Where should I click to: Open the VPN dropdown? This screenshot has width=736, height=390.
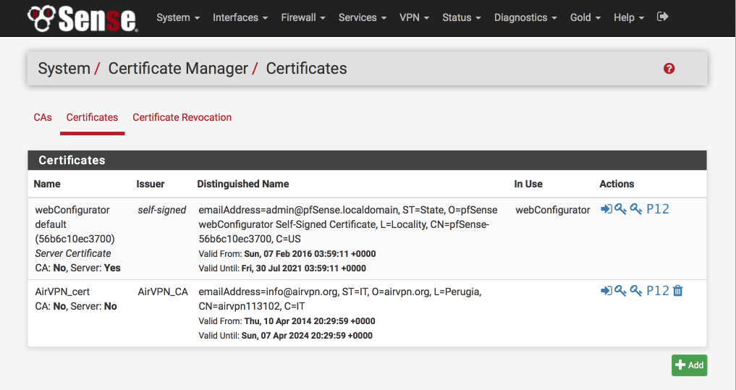pyautogui.click(x=415, y=17)
